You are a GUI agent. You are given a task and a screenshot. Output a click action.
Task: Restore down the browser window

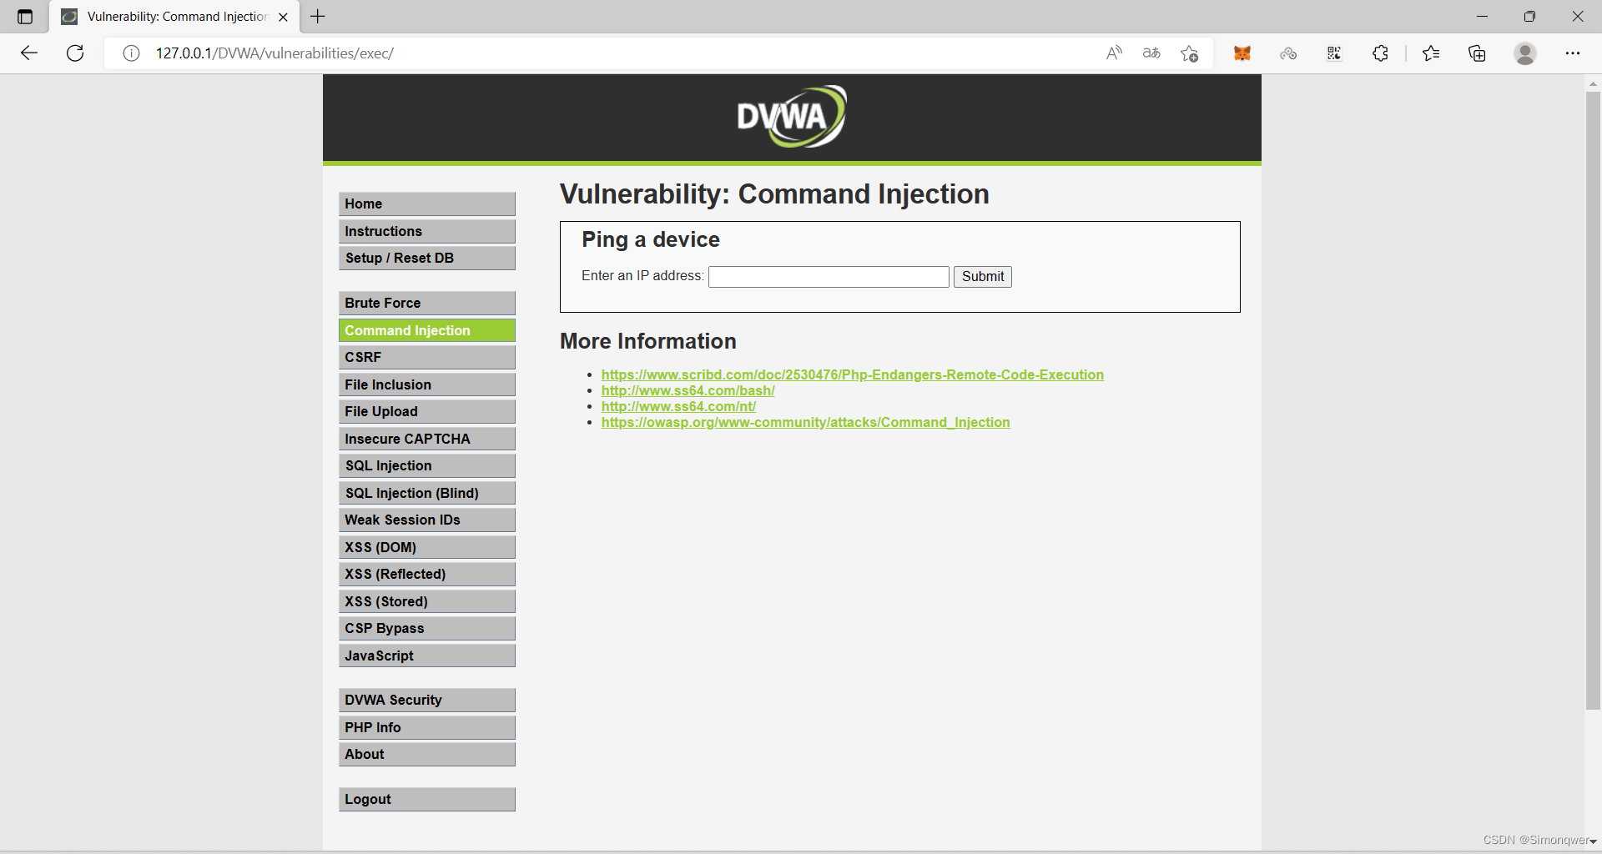pyautogui.click(x=1529, y=17)
